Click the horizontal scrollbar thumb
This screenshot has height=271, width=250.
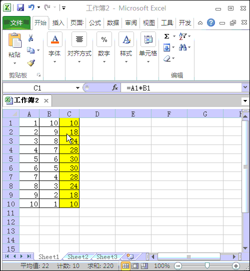point(189,256)
